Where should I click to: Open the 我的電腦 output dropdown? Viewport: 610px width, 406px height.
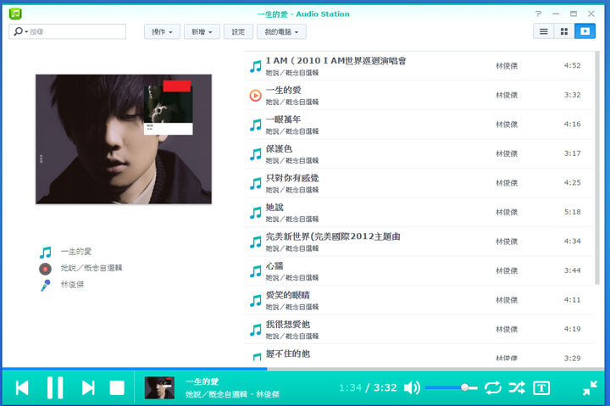click(x=281, y=31)
